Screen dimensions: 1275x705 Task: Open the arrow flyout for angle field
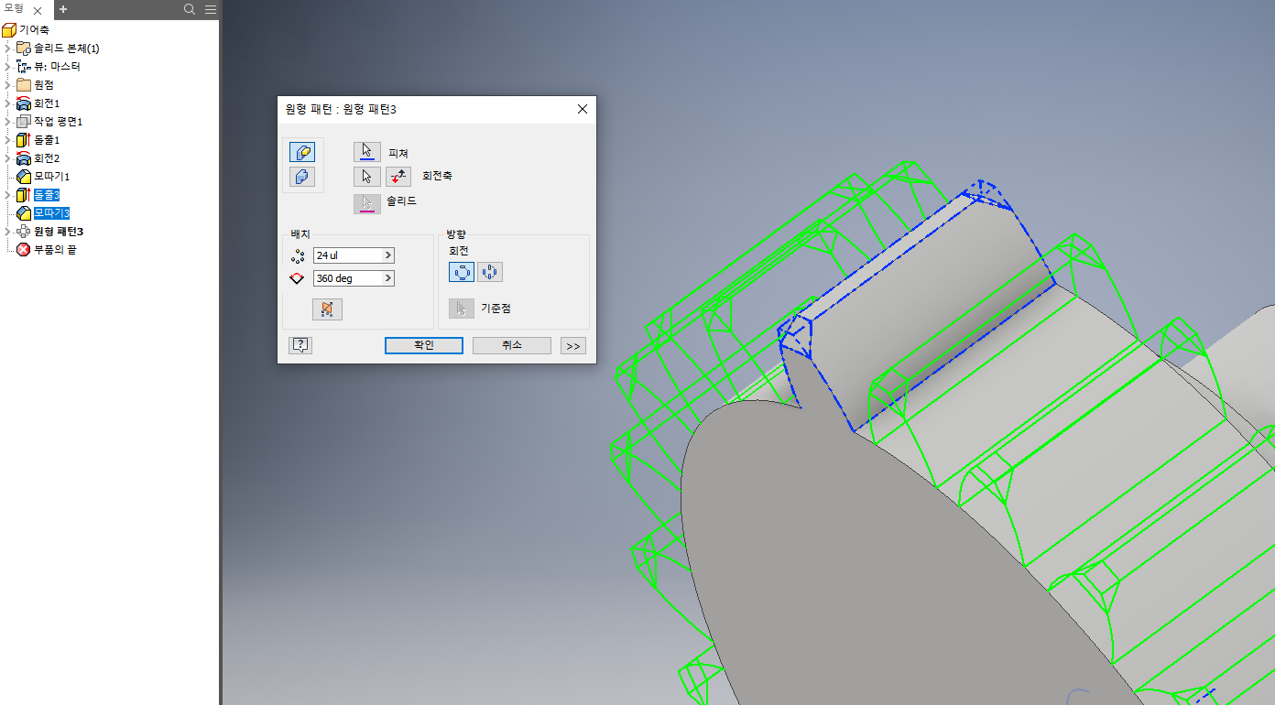pos(388,278)
